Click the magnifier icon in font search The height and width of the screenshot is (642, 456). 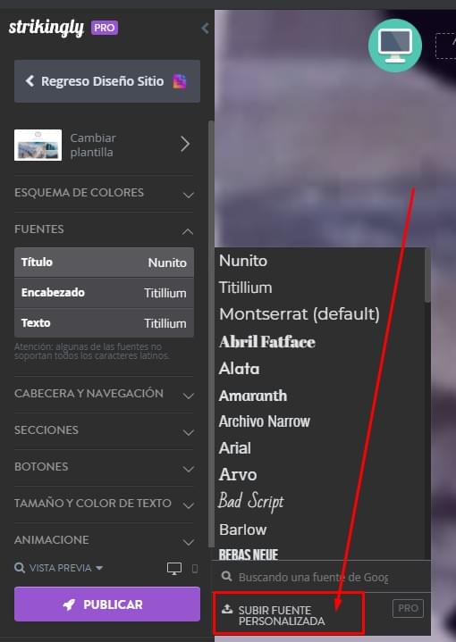tap(226, 577)
